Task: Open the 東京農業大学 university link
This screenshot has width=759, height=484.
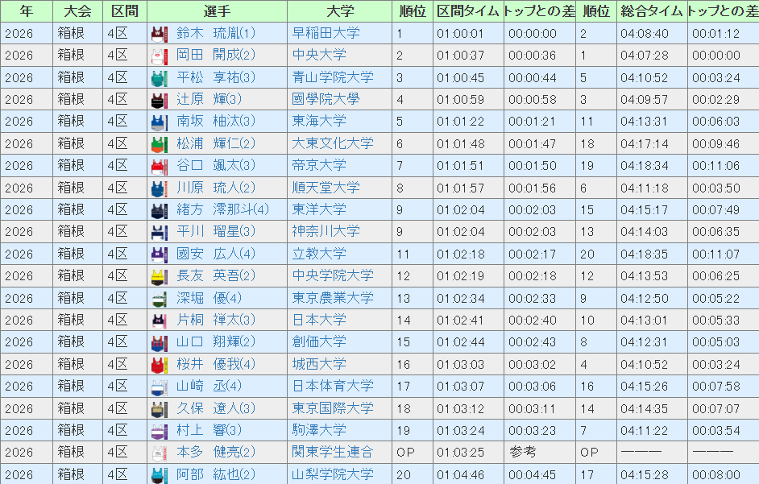Action: [332, 298]
